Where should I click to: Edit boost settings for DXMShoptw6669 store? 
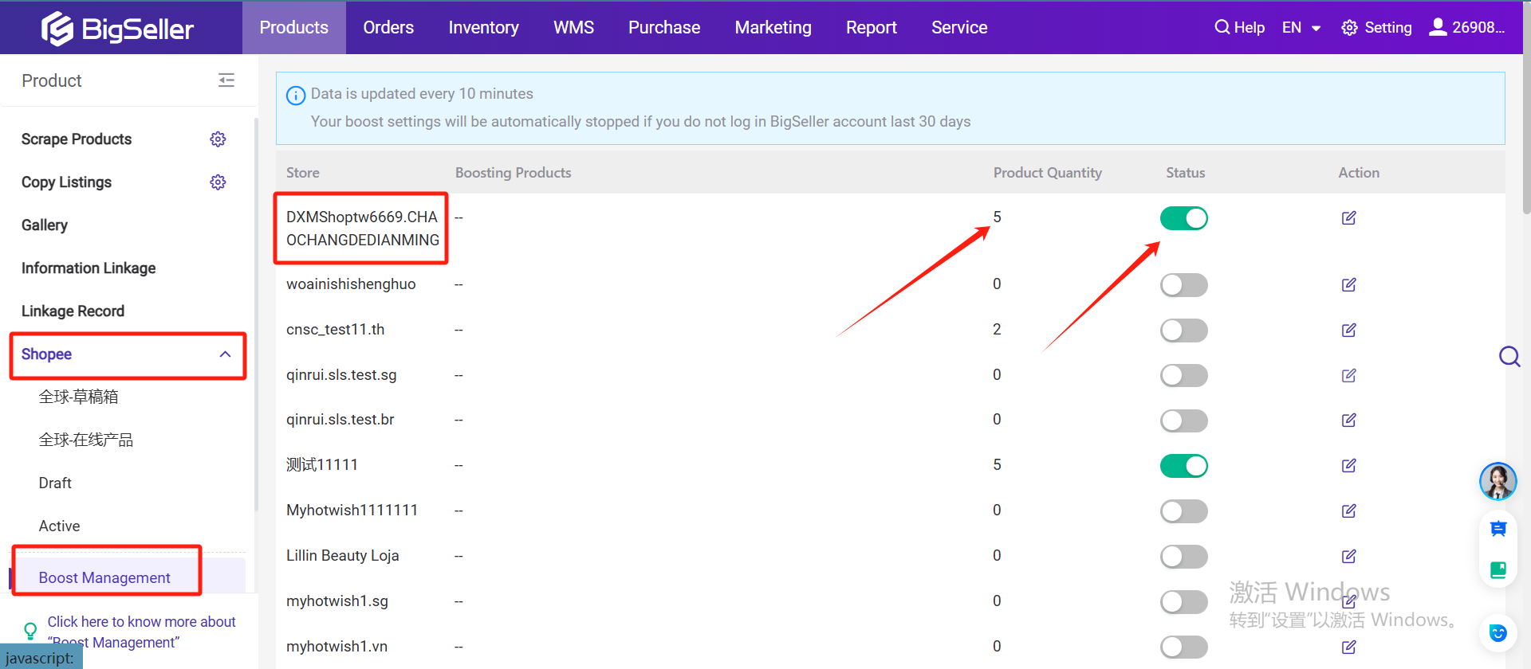point(1348,218)
